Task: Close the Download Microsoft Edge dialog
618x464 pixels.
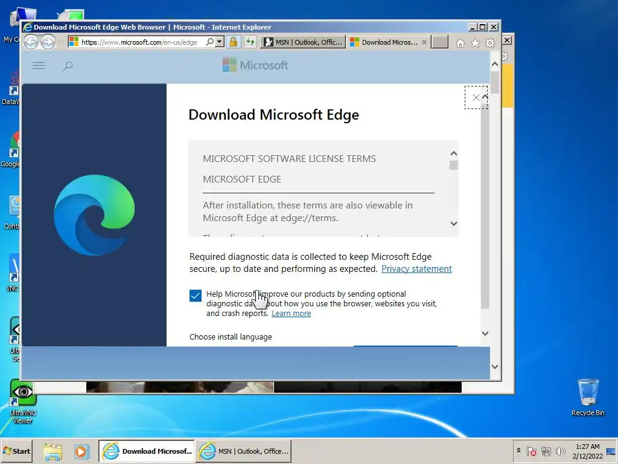Action: coord(476,97)
